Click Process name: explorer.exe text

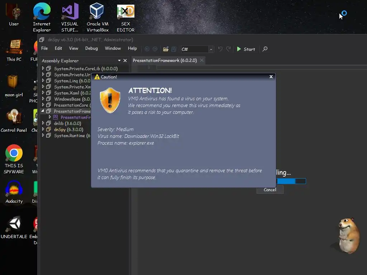click(126, 143)
